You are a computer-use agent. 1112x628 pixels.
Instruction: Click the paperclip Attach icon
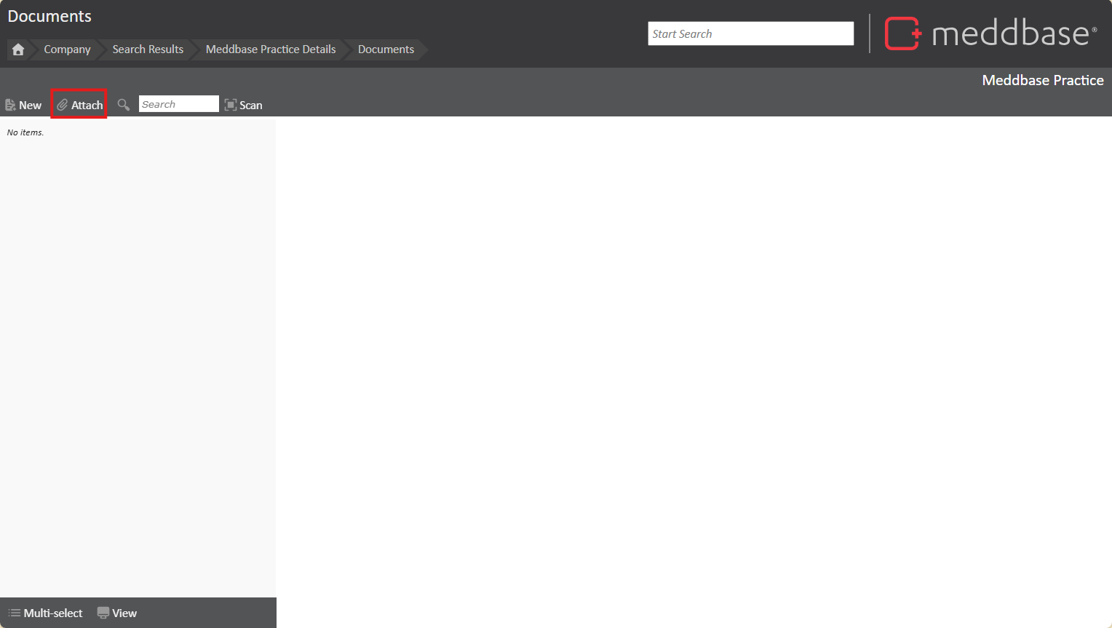(x=63, y=106)
